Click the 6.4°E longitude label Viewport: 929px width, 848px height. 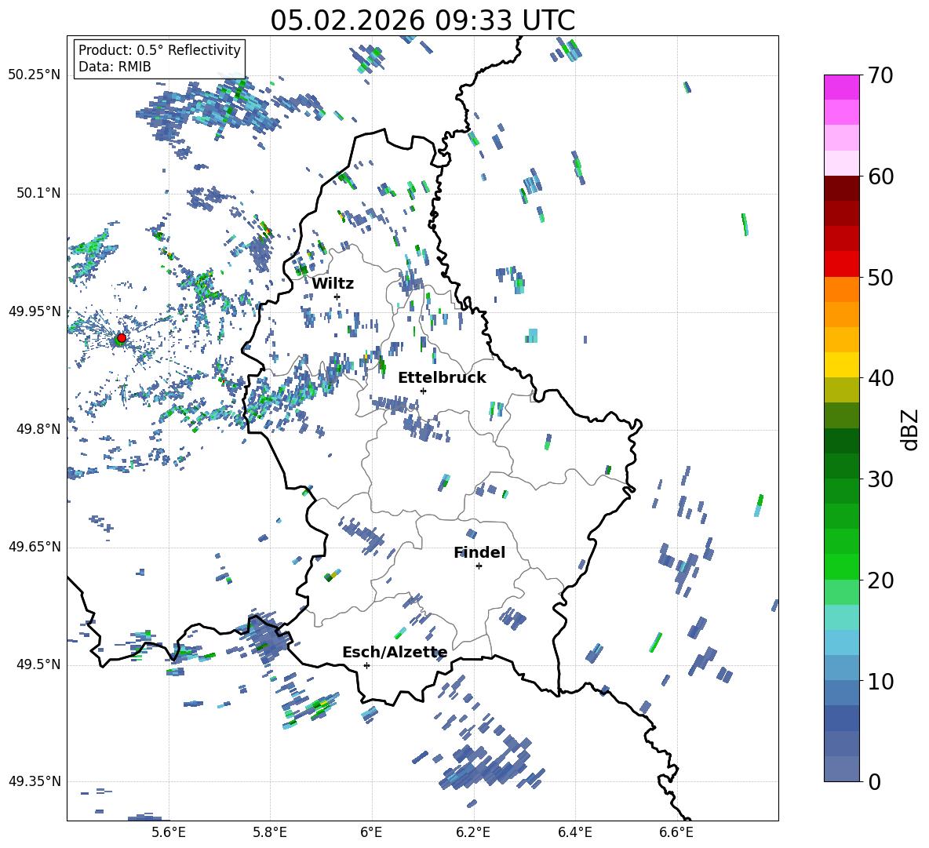click(x=574, y=832)
